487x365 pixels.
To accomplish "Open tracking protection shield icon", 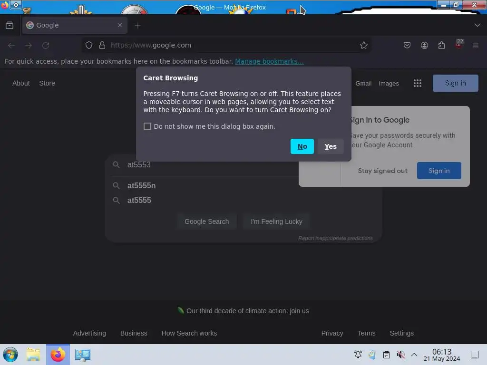I will [89, 45].
